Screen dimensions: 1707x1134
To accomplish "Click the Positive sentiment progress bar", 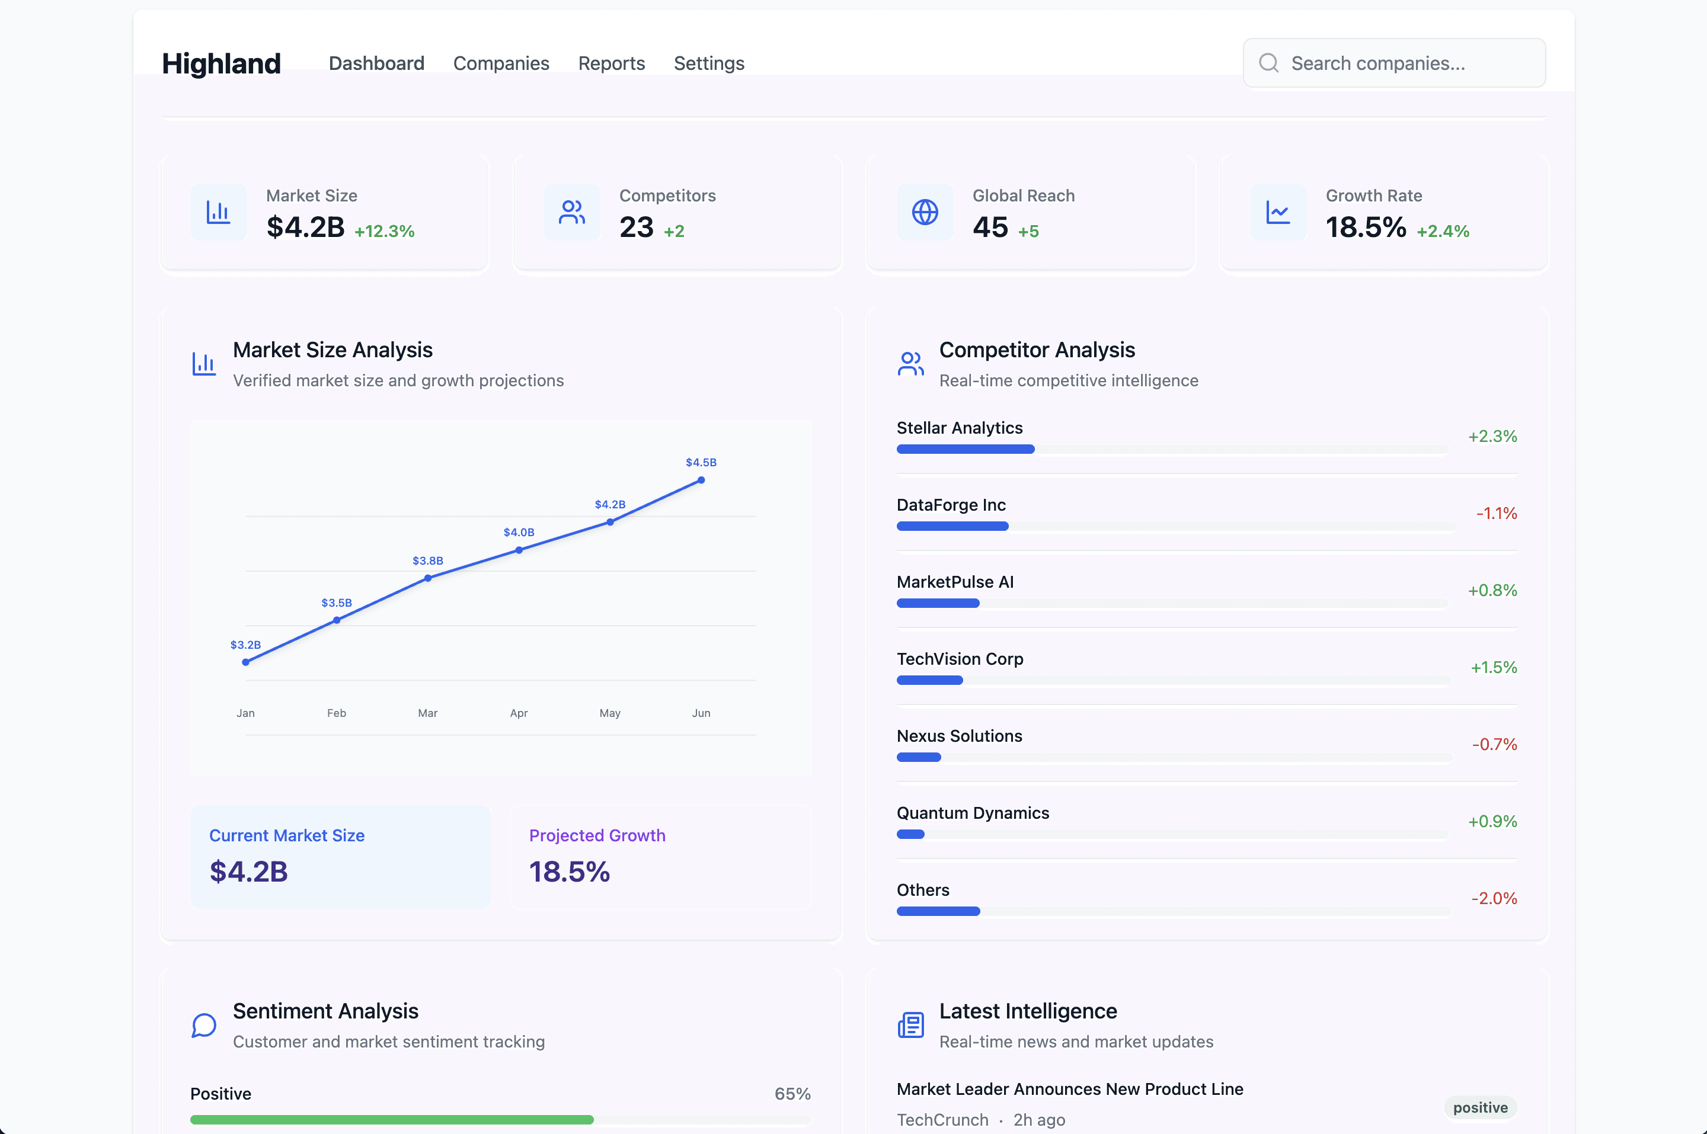I will 500,1120.
